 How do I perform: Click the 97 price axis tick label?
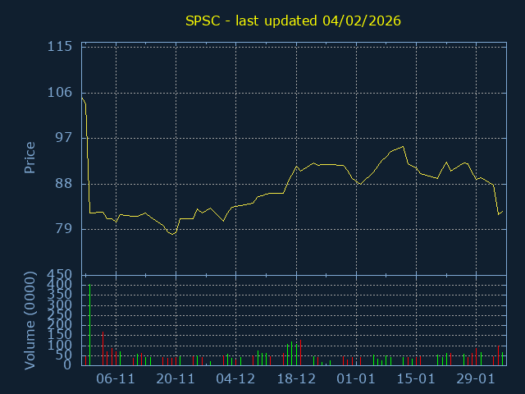point(62,138)
